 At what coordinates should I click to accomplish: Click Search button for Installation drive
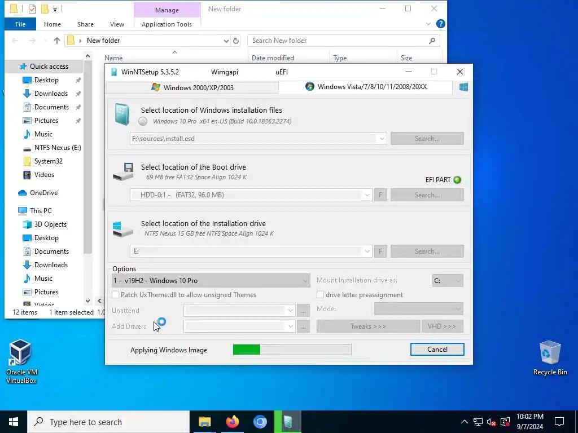tap(427, 251)
